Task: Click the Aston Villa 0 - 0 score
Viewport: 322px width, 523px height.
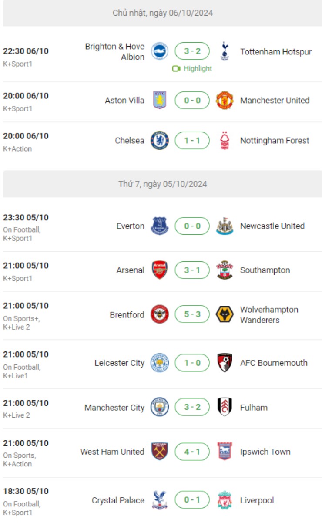Action: [192, 100]
